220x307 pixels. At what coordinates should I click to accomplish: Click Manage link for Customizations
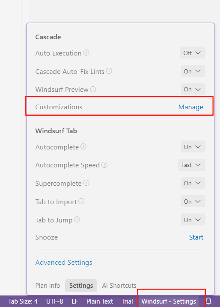tap(190, 107)
